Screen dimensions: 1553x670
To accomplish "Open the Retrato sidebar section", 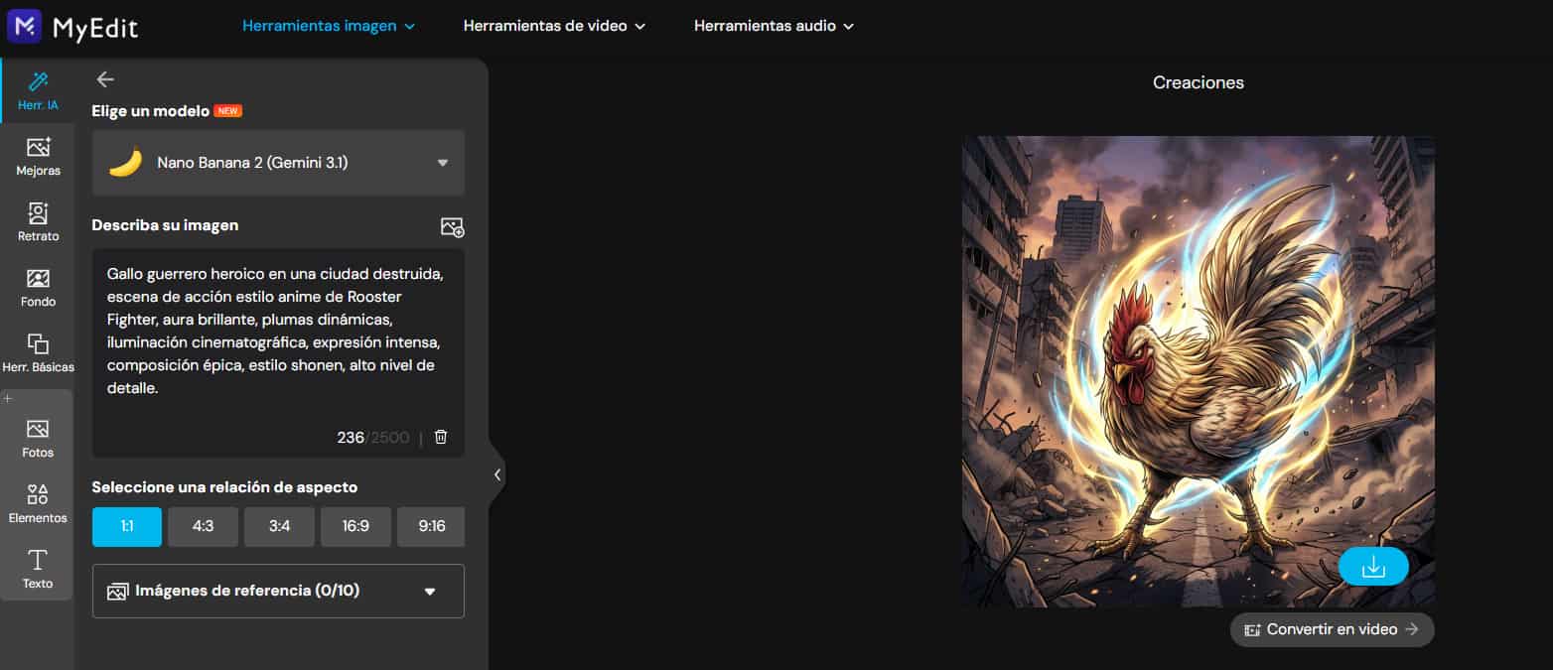I will pyautogui.click(x=38, y=222).
